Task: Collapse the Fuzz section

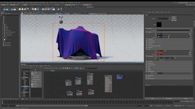Action: click(x=147, y=49)
